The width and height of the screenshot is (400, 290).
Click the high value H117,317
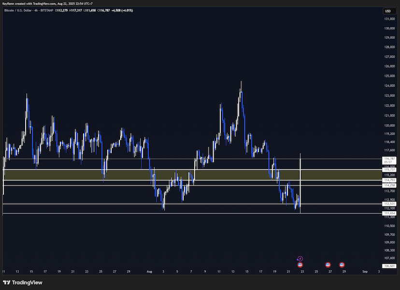[75, 11]
